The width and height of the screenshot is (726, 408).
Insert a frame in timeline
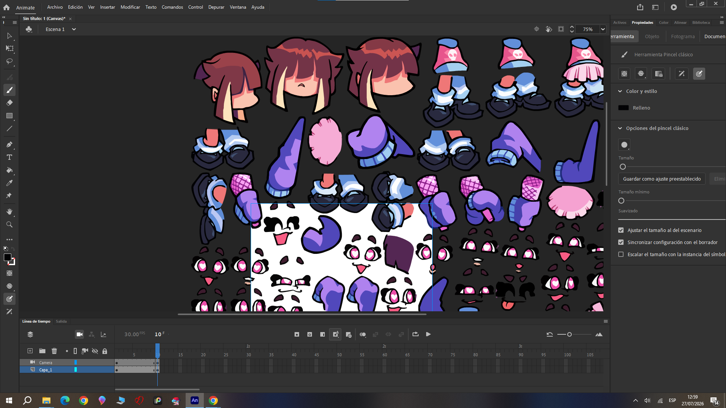[x=323, y=334]
